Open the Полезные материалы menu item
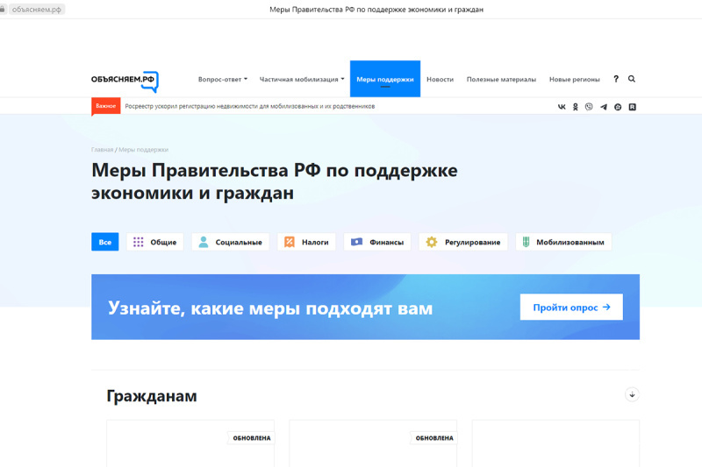 coord(501,79)
